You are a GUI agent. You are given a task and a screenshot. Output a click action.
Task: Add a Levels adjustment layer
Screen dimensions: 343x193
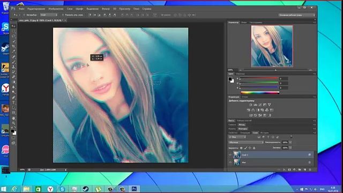pos(256,105)
